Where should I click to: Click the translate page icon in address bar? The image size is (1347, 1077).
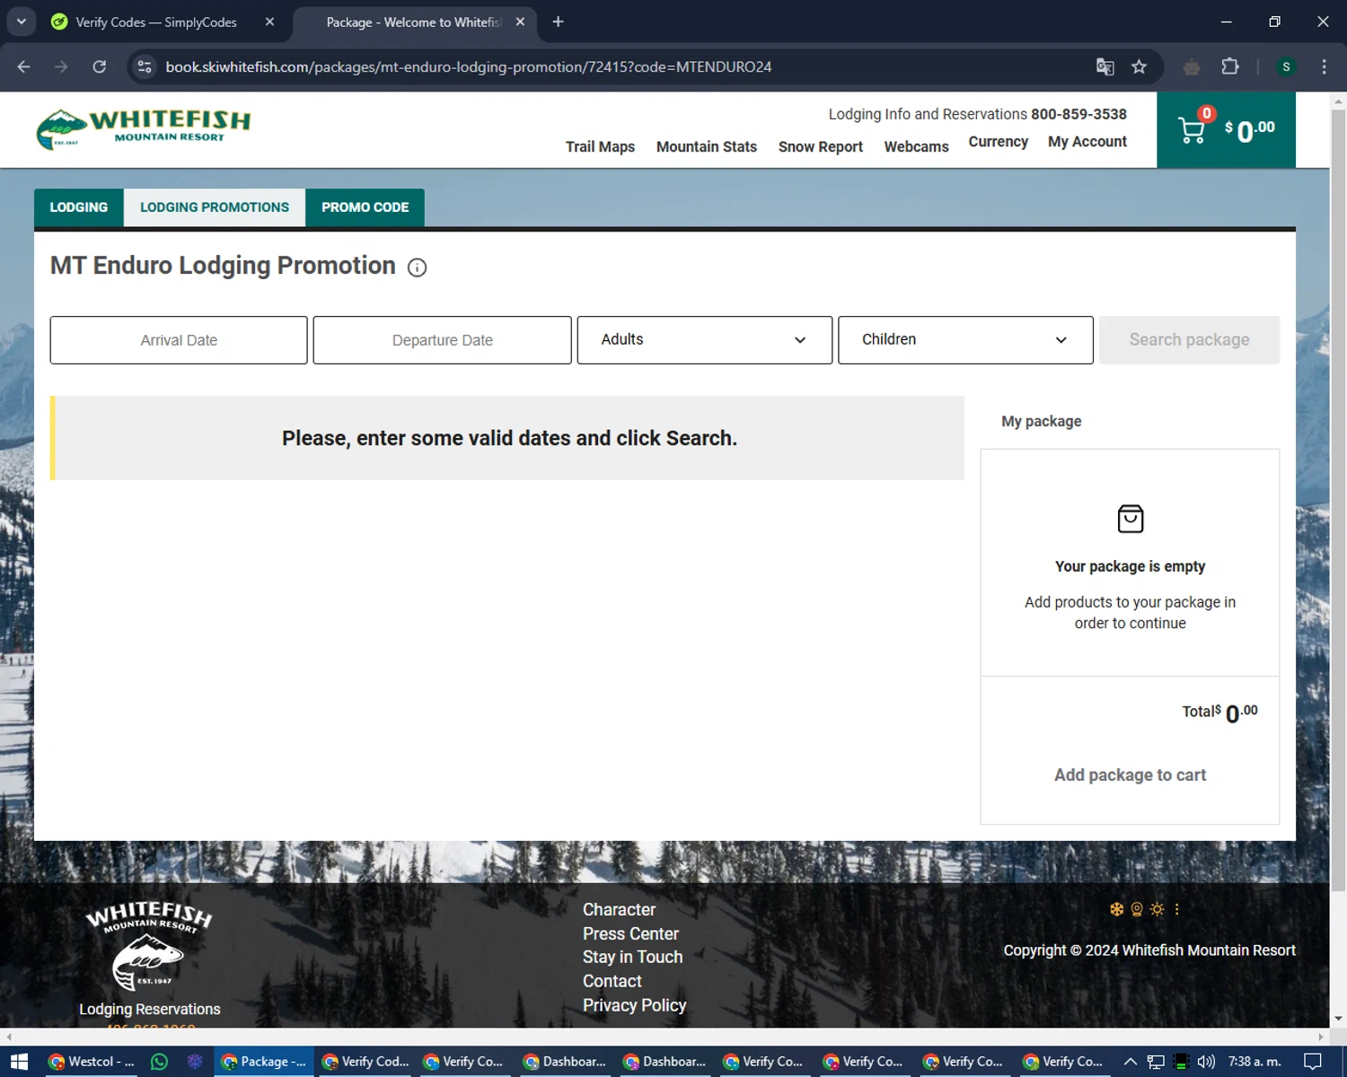[x=1105, y=66]
